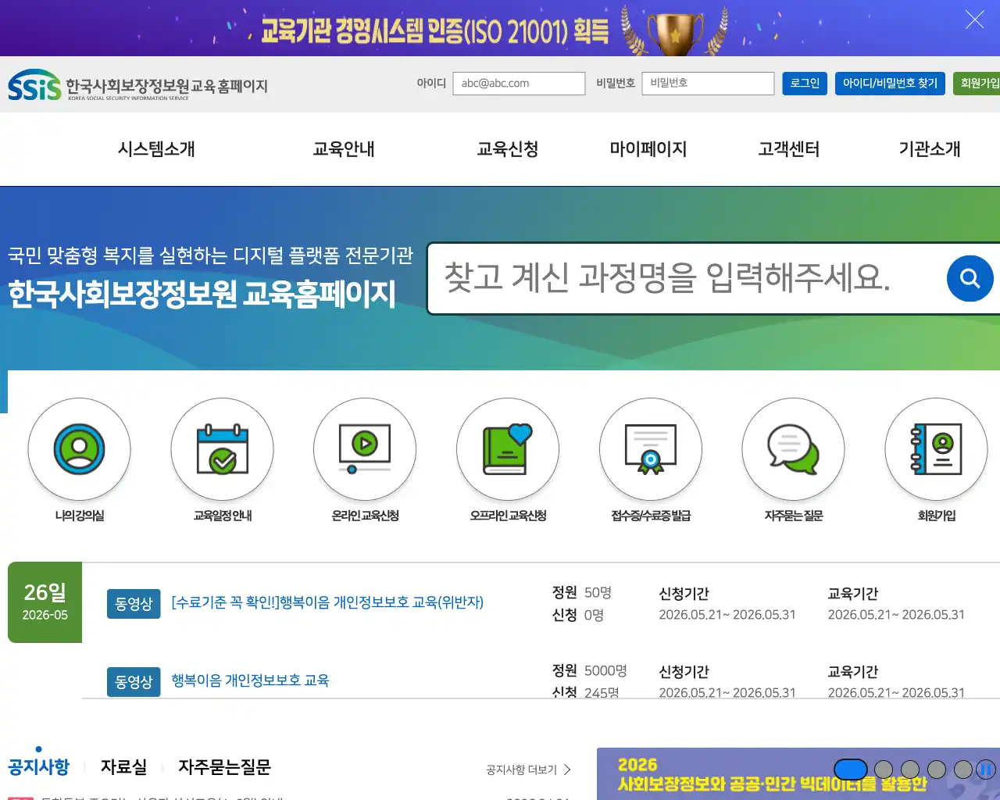Image resolution: width=1000 pixels, height=800 pixels.
Task: Click the arrow next to 공지사항 더보기
Action: coord(568,770)
